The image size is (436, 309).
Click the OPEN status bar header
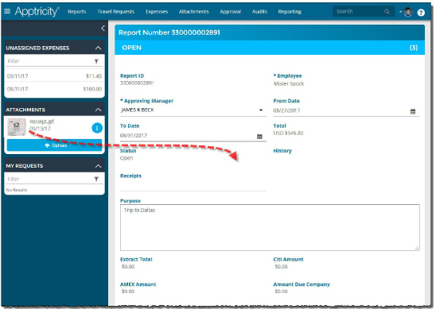pos(270,48)
